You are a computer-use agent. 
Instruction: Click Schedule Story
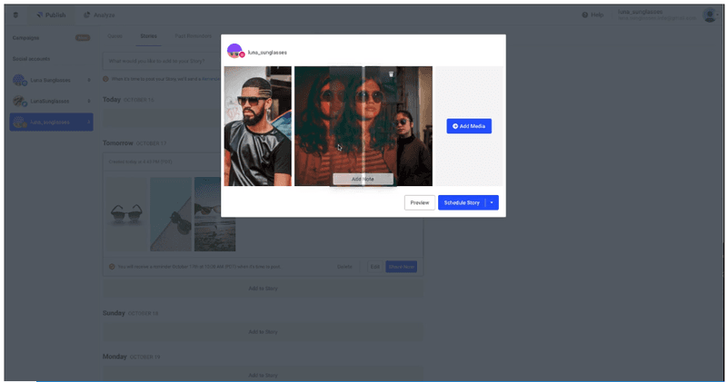(462, 202)
